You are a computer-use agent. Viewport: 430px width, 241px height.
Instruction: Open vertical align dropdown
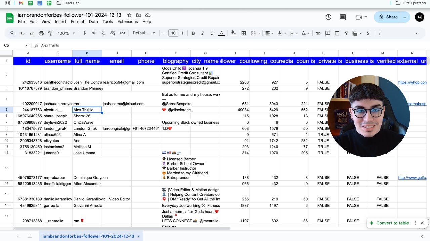282,33
